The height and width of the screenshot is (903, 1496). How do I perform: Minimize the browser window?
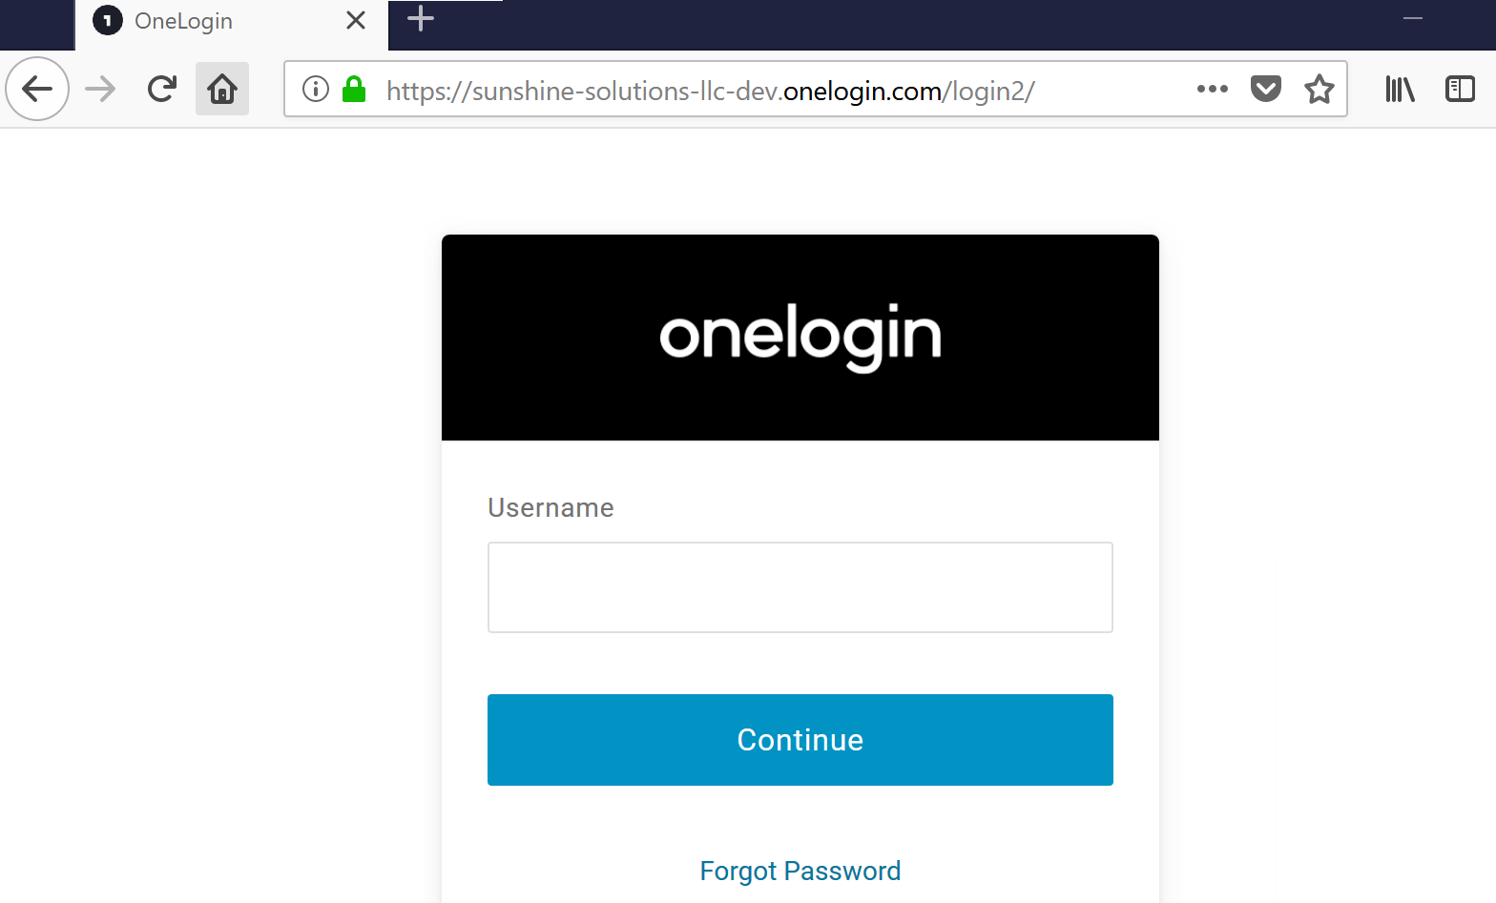1413,19
